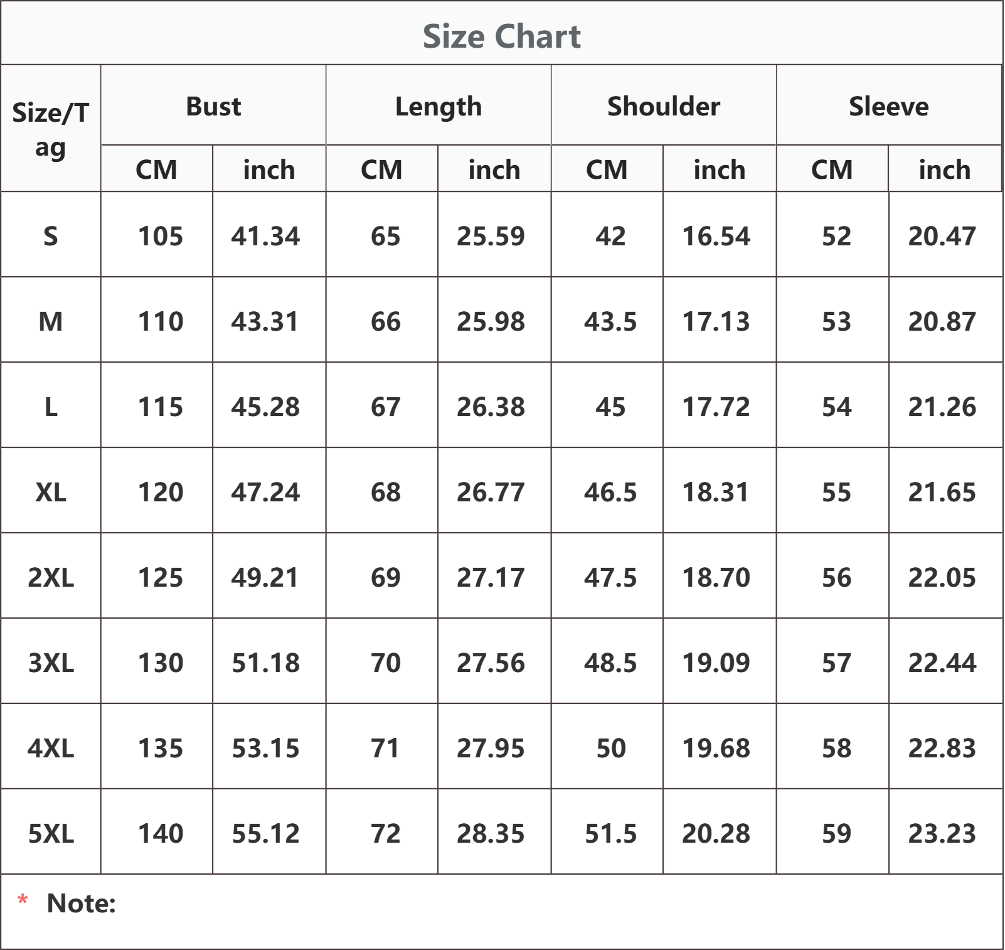Select the Bust column header
1005x950 pixels.
(213, 106)
